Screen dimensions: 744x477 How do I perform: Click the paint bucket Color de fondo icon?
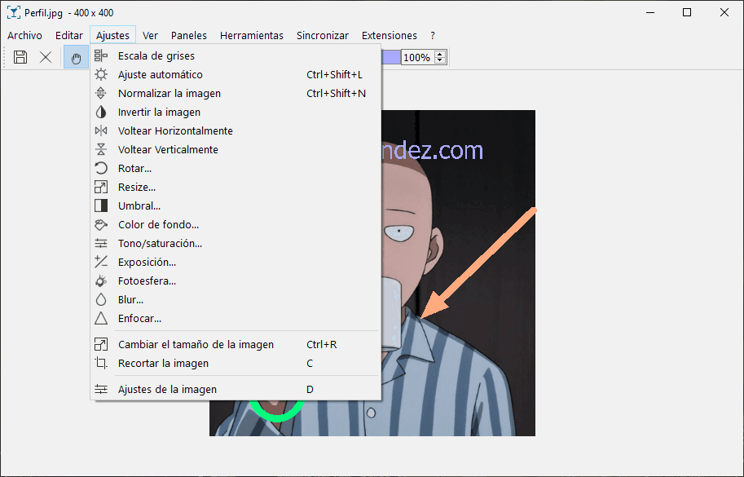pyautogui.click(x=100, y=224)
